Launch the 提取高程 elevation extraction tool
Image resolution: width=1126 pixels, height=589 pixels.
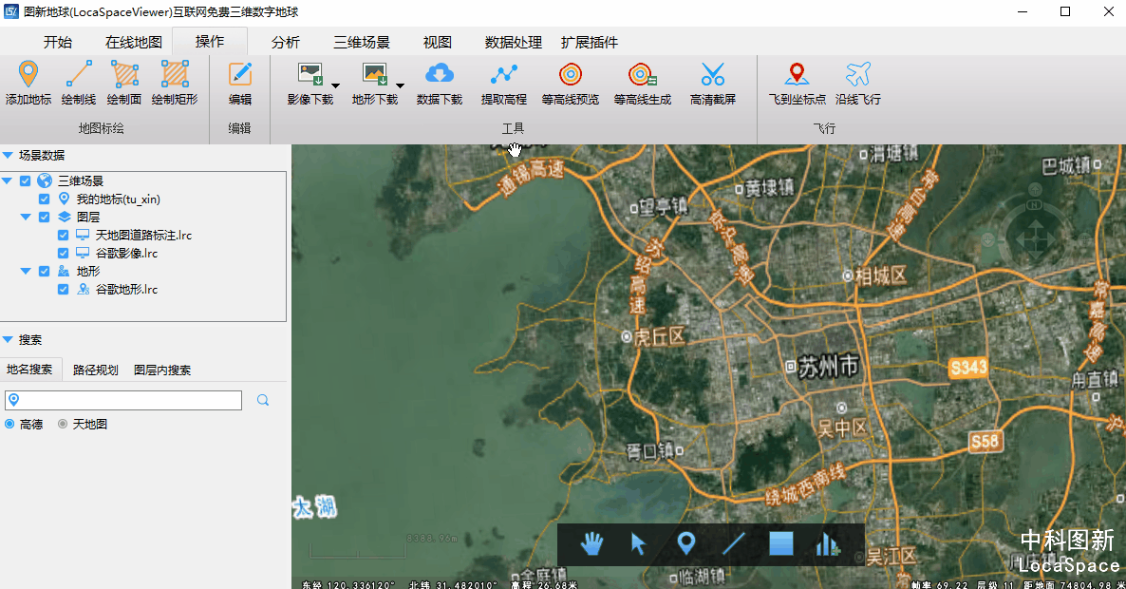pyautogui.click(x=503, y=83)
